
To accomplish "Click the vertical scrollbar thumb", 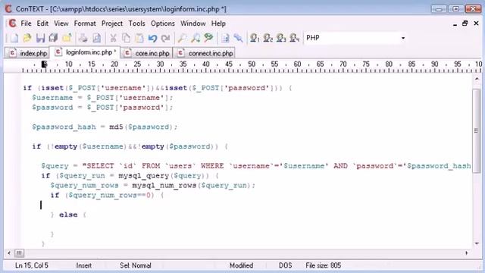I will click(477, 130).
